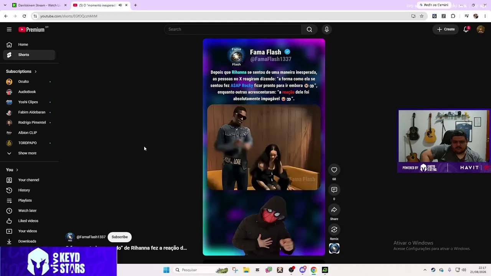Open OBS Studio from taskbar

click(x=291, y=270)
